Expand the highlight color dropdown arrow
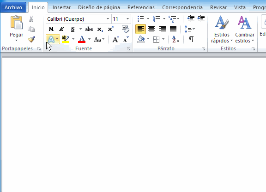Viewport: 266px width, 192px height. tap(73, 39)
